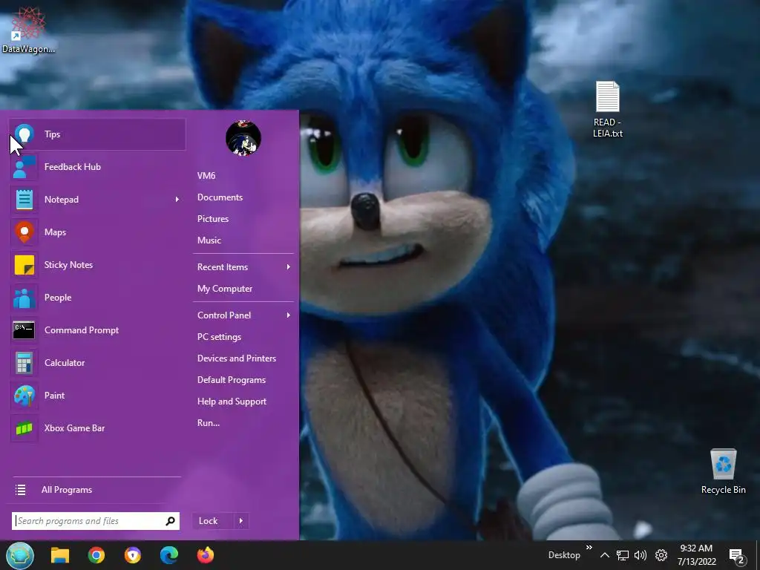Expand the Control Panel submenu arrow
Screen dimensions: 760x570
(289, 315)
